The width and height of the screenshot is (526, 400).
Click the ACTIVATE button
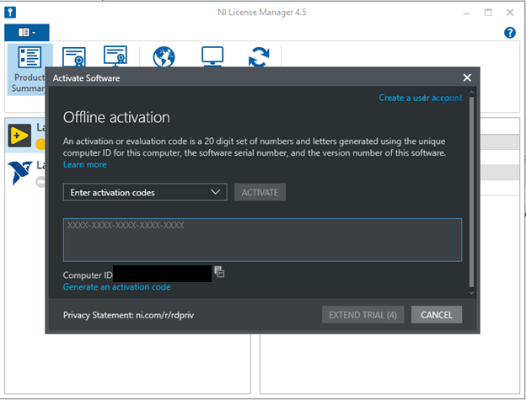click(260, 192)
